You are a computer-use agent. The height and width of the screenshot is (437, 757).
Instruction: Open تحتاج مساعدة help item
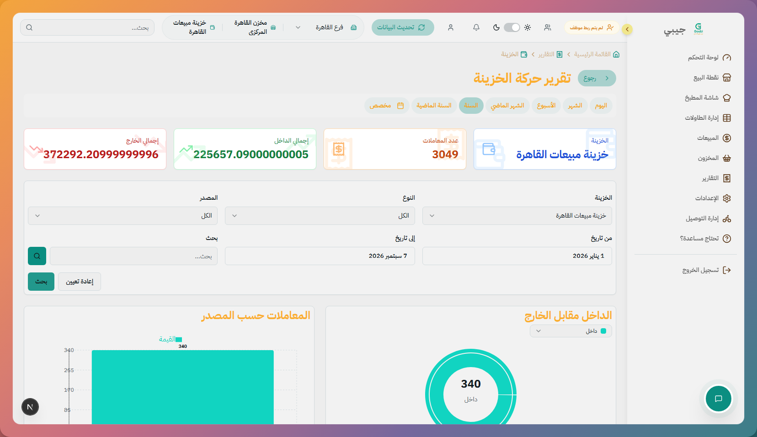pyautogui.click(x=705, y=239)
